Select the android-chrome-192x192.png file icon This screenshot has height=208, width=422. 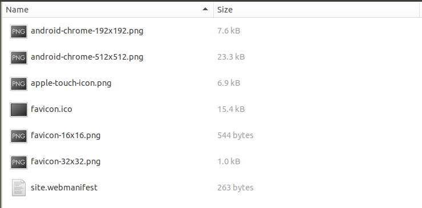19,31
